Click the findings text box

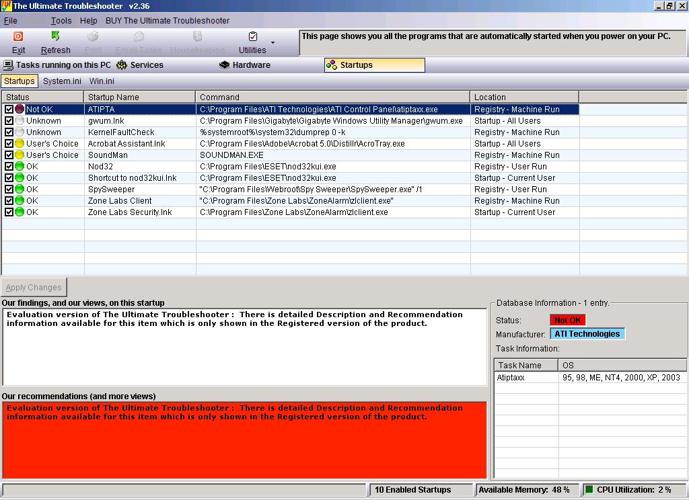point(245,347)
